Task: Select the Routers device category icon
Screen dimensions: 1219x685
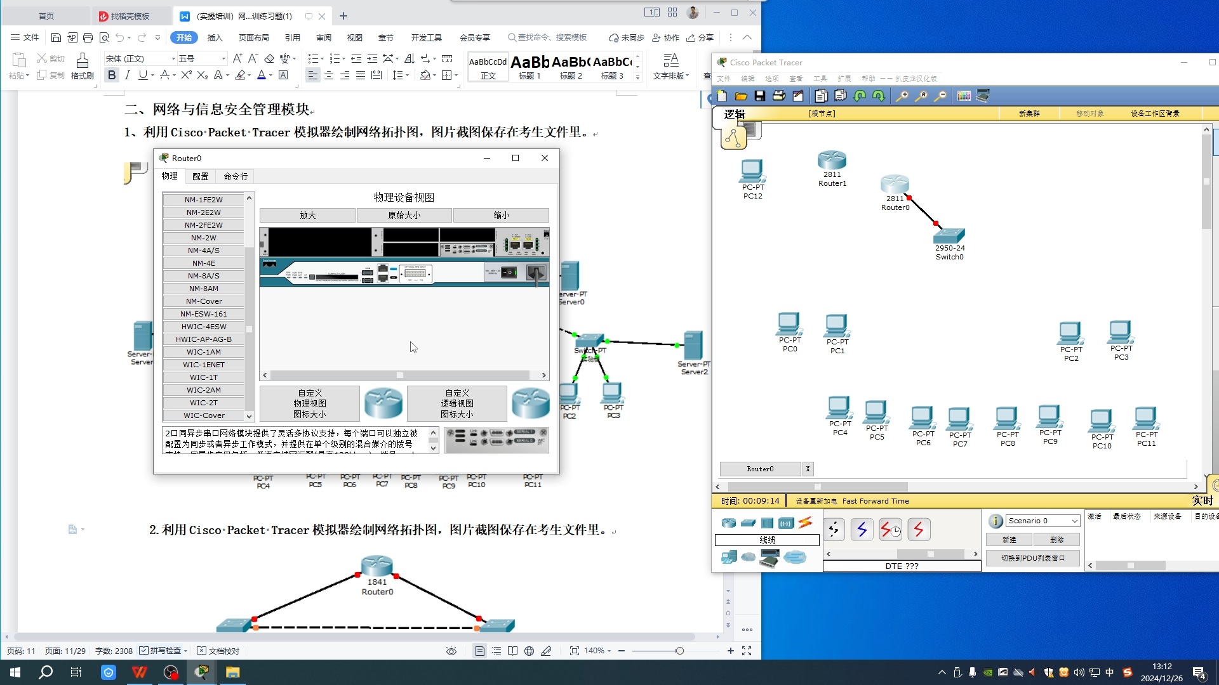Action: point(729,523)
